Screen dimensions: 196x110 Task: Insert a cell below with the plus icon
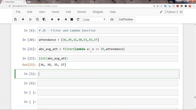pos(23,20)
